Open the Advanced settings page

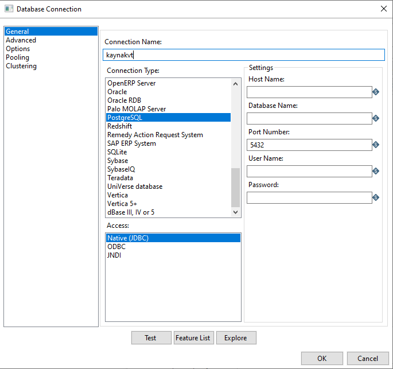pos(51,40)
